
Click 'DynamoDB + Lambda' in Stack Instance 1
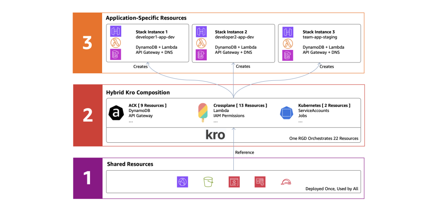(x=156, y=47)
